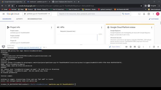The height and width of the screenshot is (90, 161).
Task: Open the help question mark icon
Action: click(149, 14)
